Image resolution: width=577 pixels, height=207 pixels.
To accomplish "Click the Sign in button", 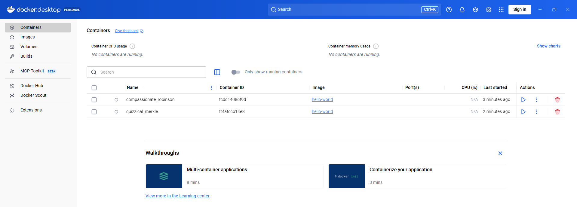I will (520, 10).
